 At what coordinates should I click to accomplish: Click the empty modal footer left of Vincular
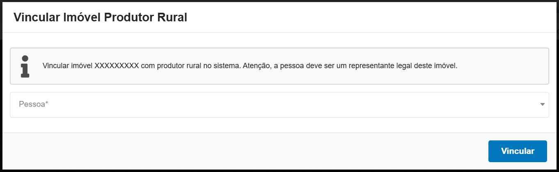246,151
